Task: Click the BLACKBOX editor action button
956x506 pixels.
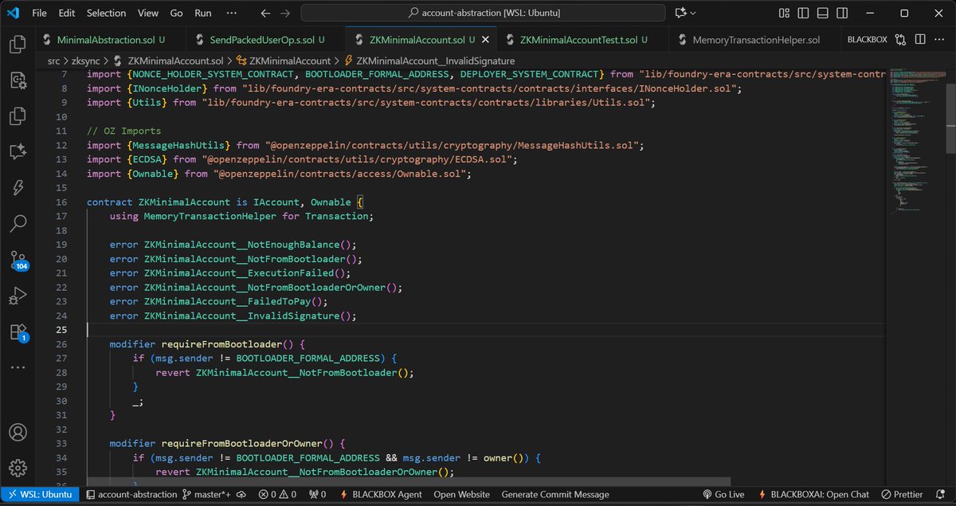Action: click(867, 39)
